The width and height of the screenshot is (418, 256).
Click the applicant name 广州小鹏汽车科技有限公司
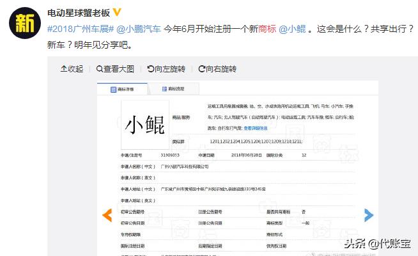185,166
